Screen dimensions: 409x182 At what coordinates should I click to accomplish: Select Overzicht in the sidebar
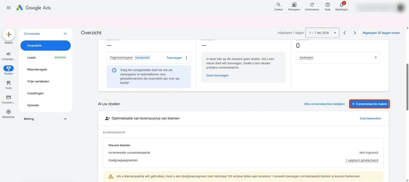(45, 46)
